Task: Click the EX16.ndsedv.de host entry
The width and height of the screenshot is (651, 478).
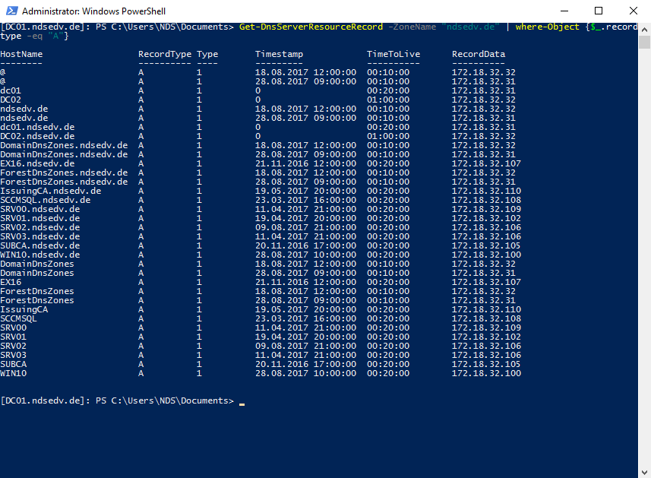Action: pos(37,163)
